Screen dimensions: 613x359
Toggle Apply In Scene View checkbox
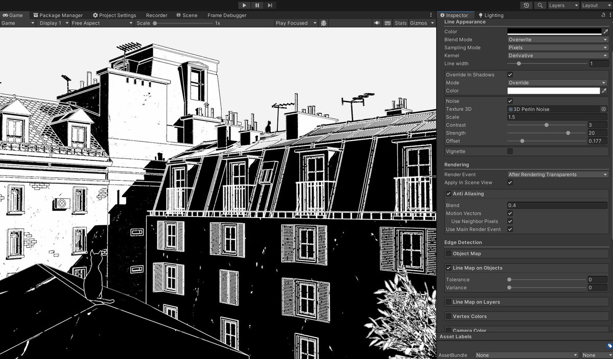tap(510, 182)
